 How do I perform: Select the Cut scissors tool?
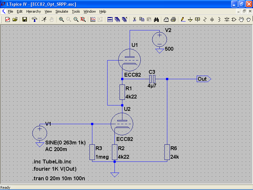(x=134, y=20)
